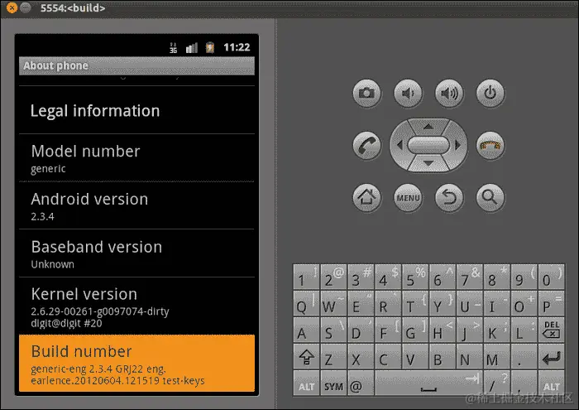Click the green call button

366,145
